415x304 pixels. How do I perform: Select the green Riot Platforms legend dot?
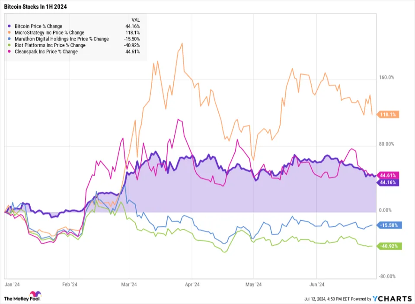9,45
